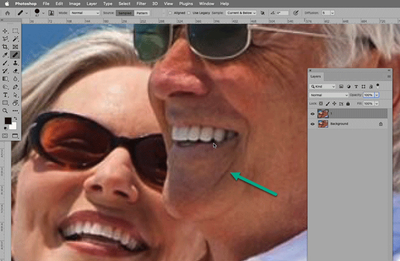The image size is (400, 261).
Task: Open Edit Toolbar three-dots menu
Action: click(x=15, y=111)
